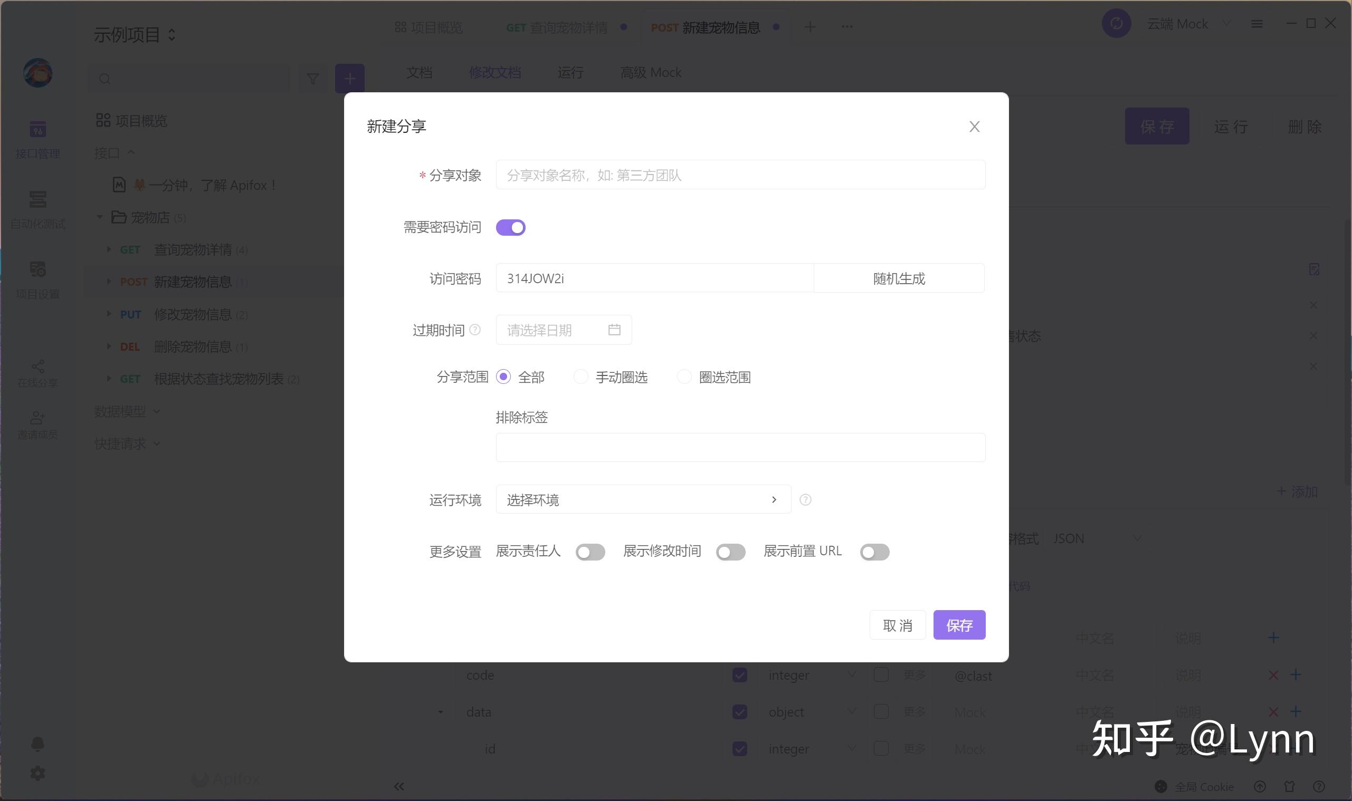Enable the 展示前置 URL toggle
Screen dimensions: 1352x801
click(874, 551)
